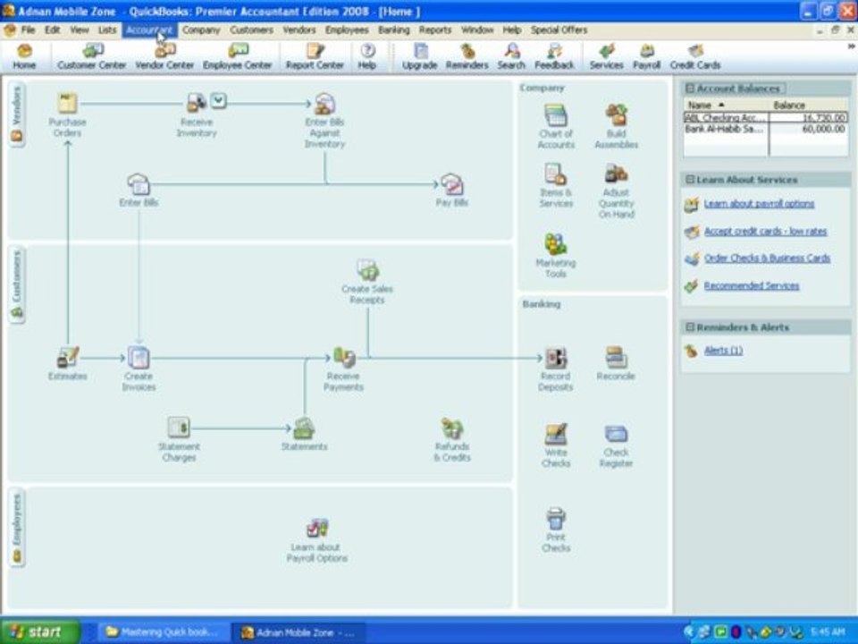Select ABL Checking Account row

tap(766, 117)
